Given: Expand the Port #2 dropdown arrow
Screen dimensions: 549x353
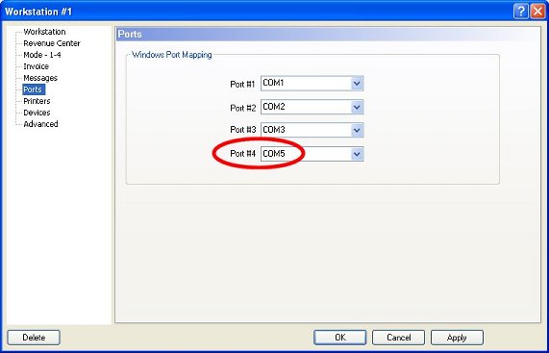Looking at the screenshot, I should [357, 107].
